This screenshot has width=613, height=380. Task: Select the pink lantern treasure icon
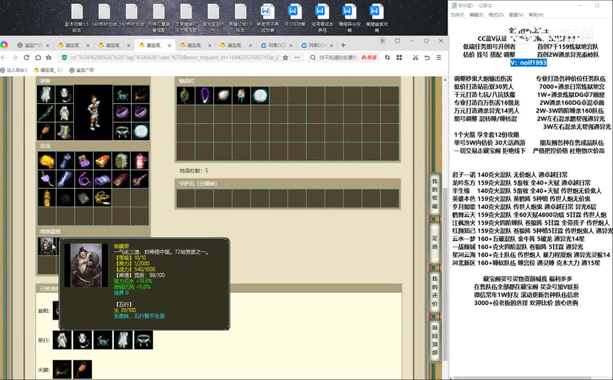click(x=140, y=160)
